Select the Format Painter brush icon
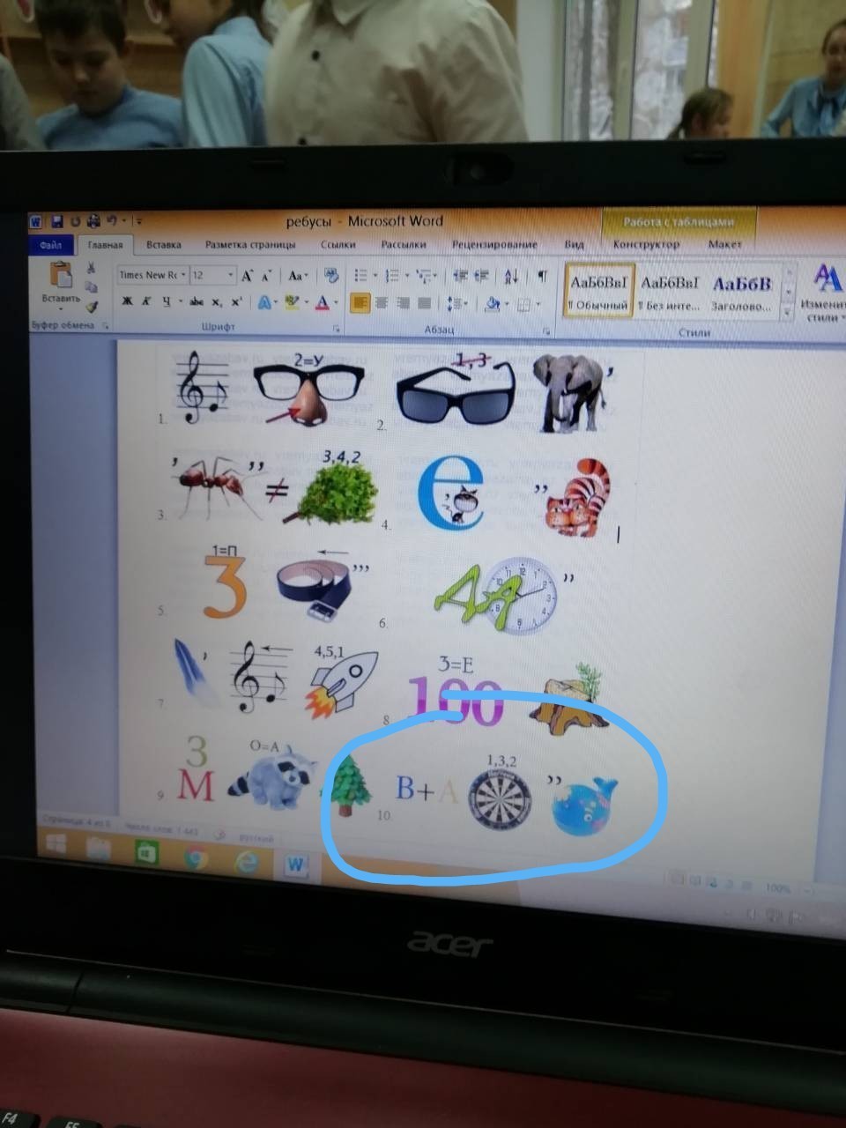This screenshot has width=846, height=1128. (x=91, y=306)
